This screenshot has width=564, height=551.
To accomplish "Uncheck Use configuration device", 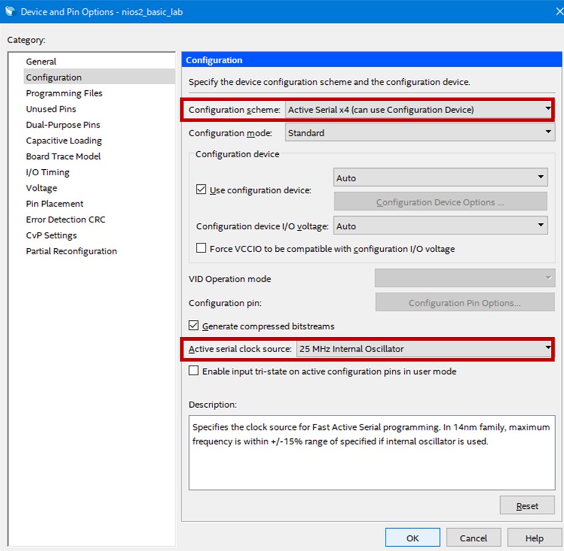I will 201,190.
